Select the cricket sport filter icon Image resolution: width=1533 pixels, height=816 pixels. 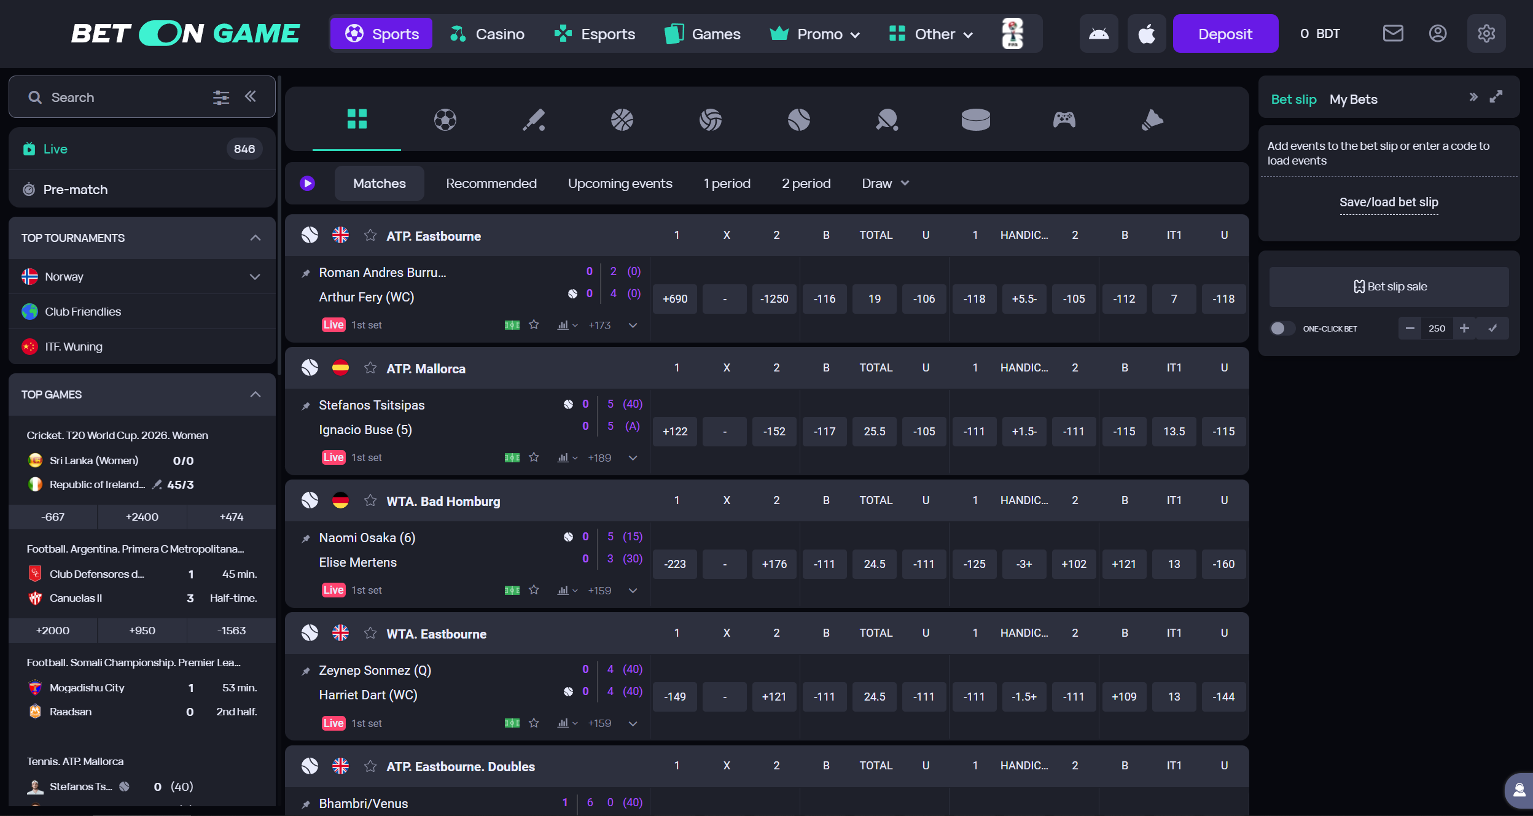tap(534, 120)
